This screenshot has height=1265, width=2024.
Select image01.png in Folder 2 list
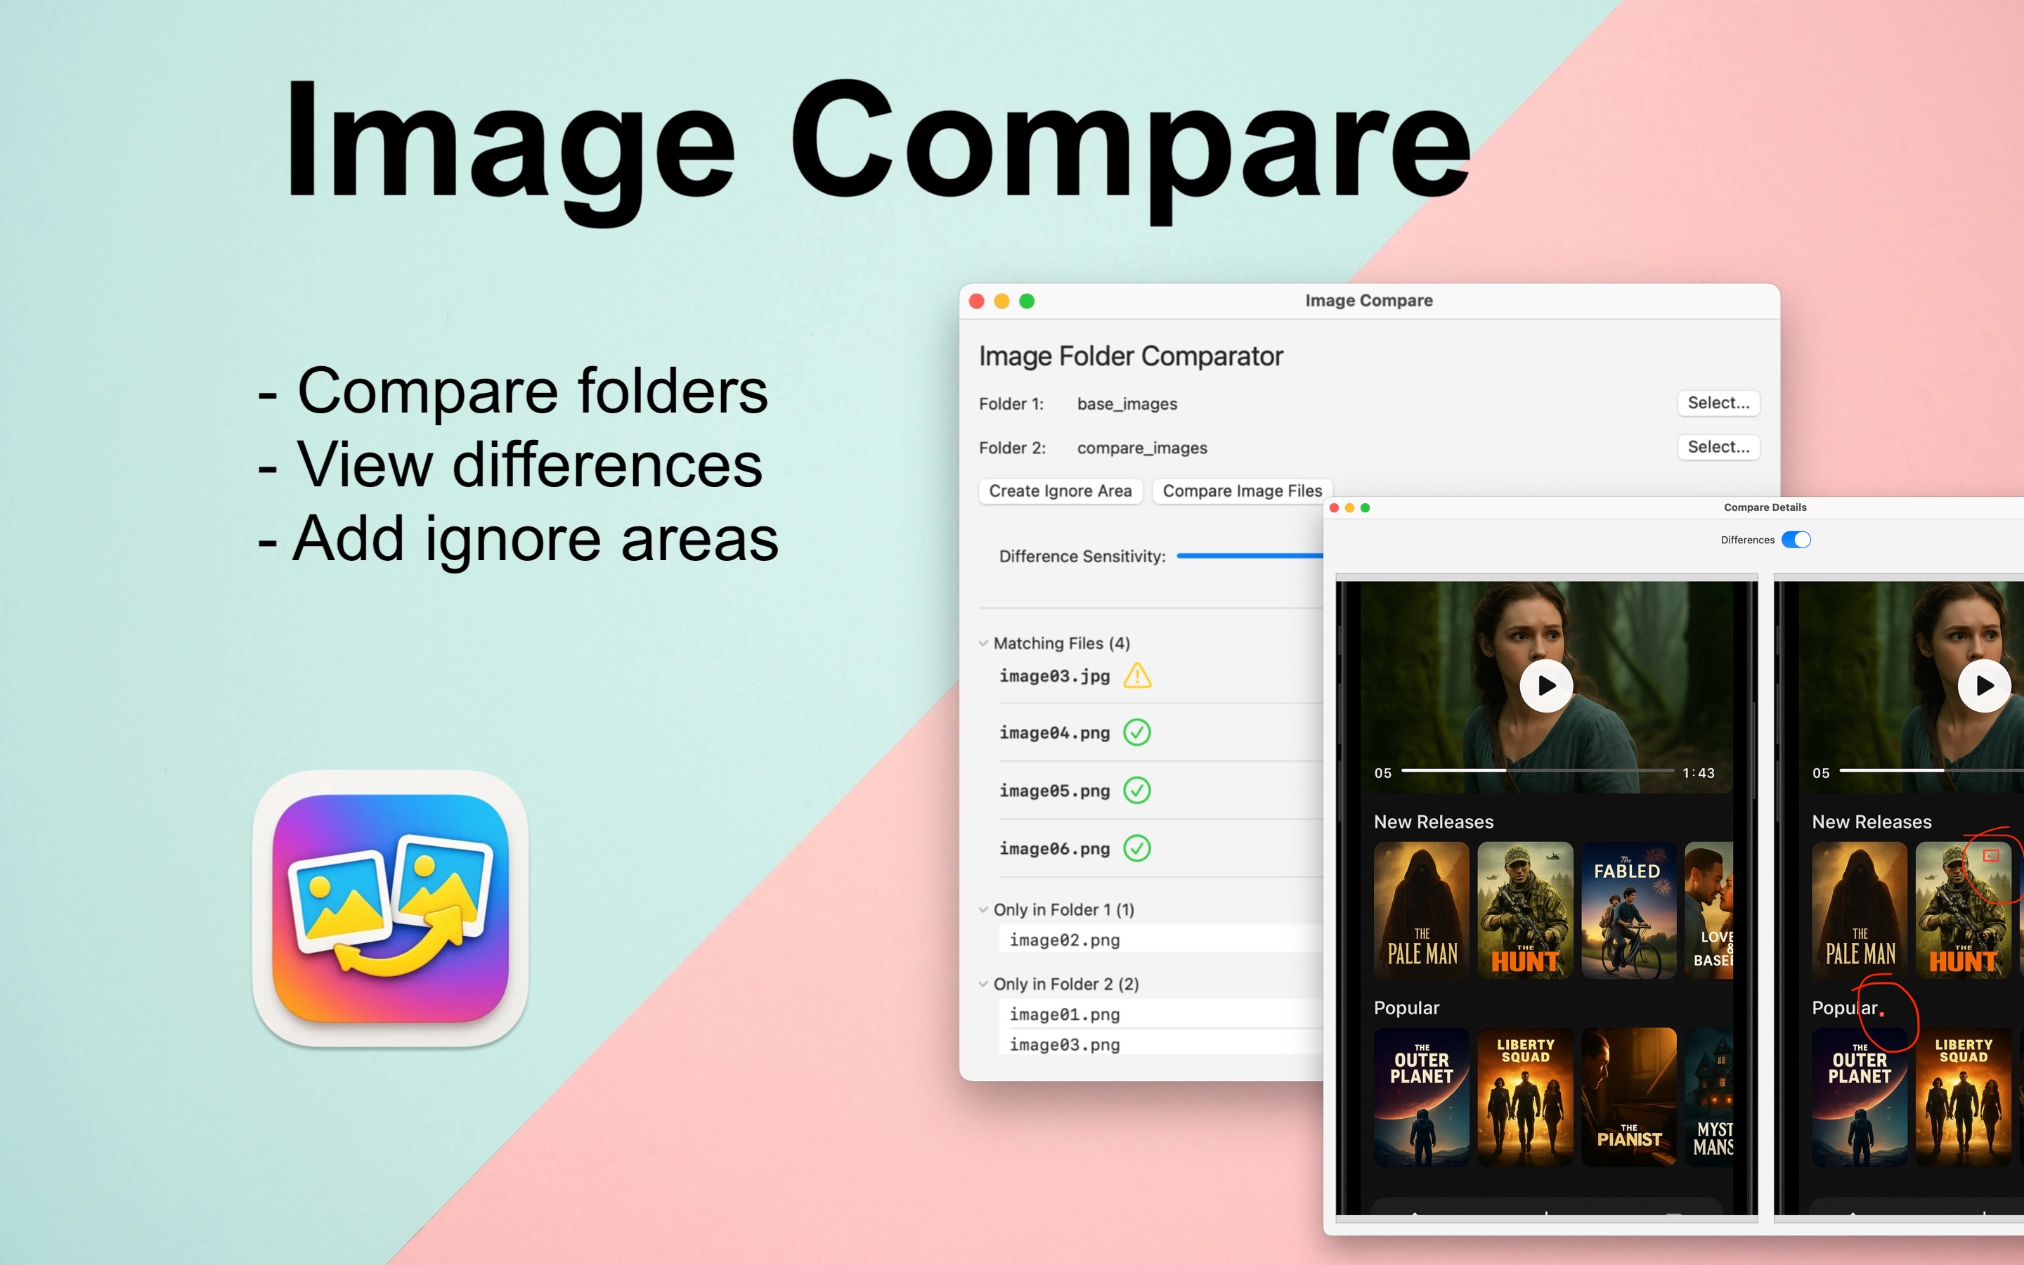point(1065,1014)
